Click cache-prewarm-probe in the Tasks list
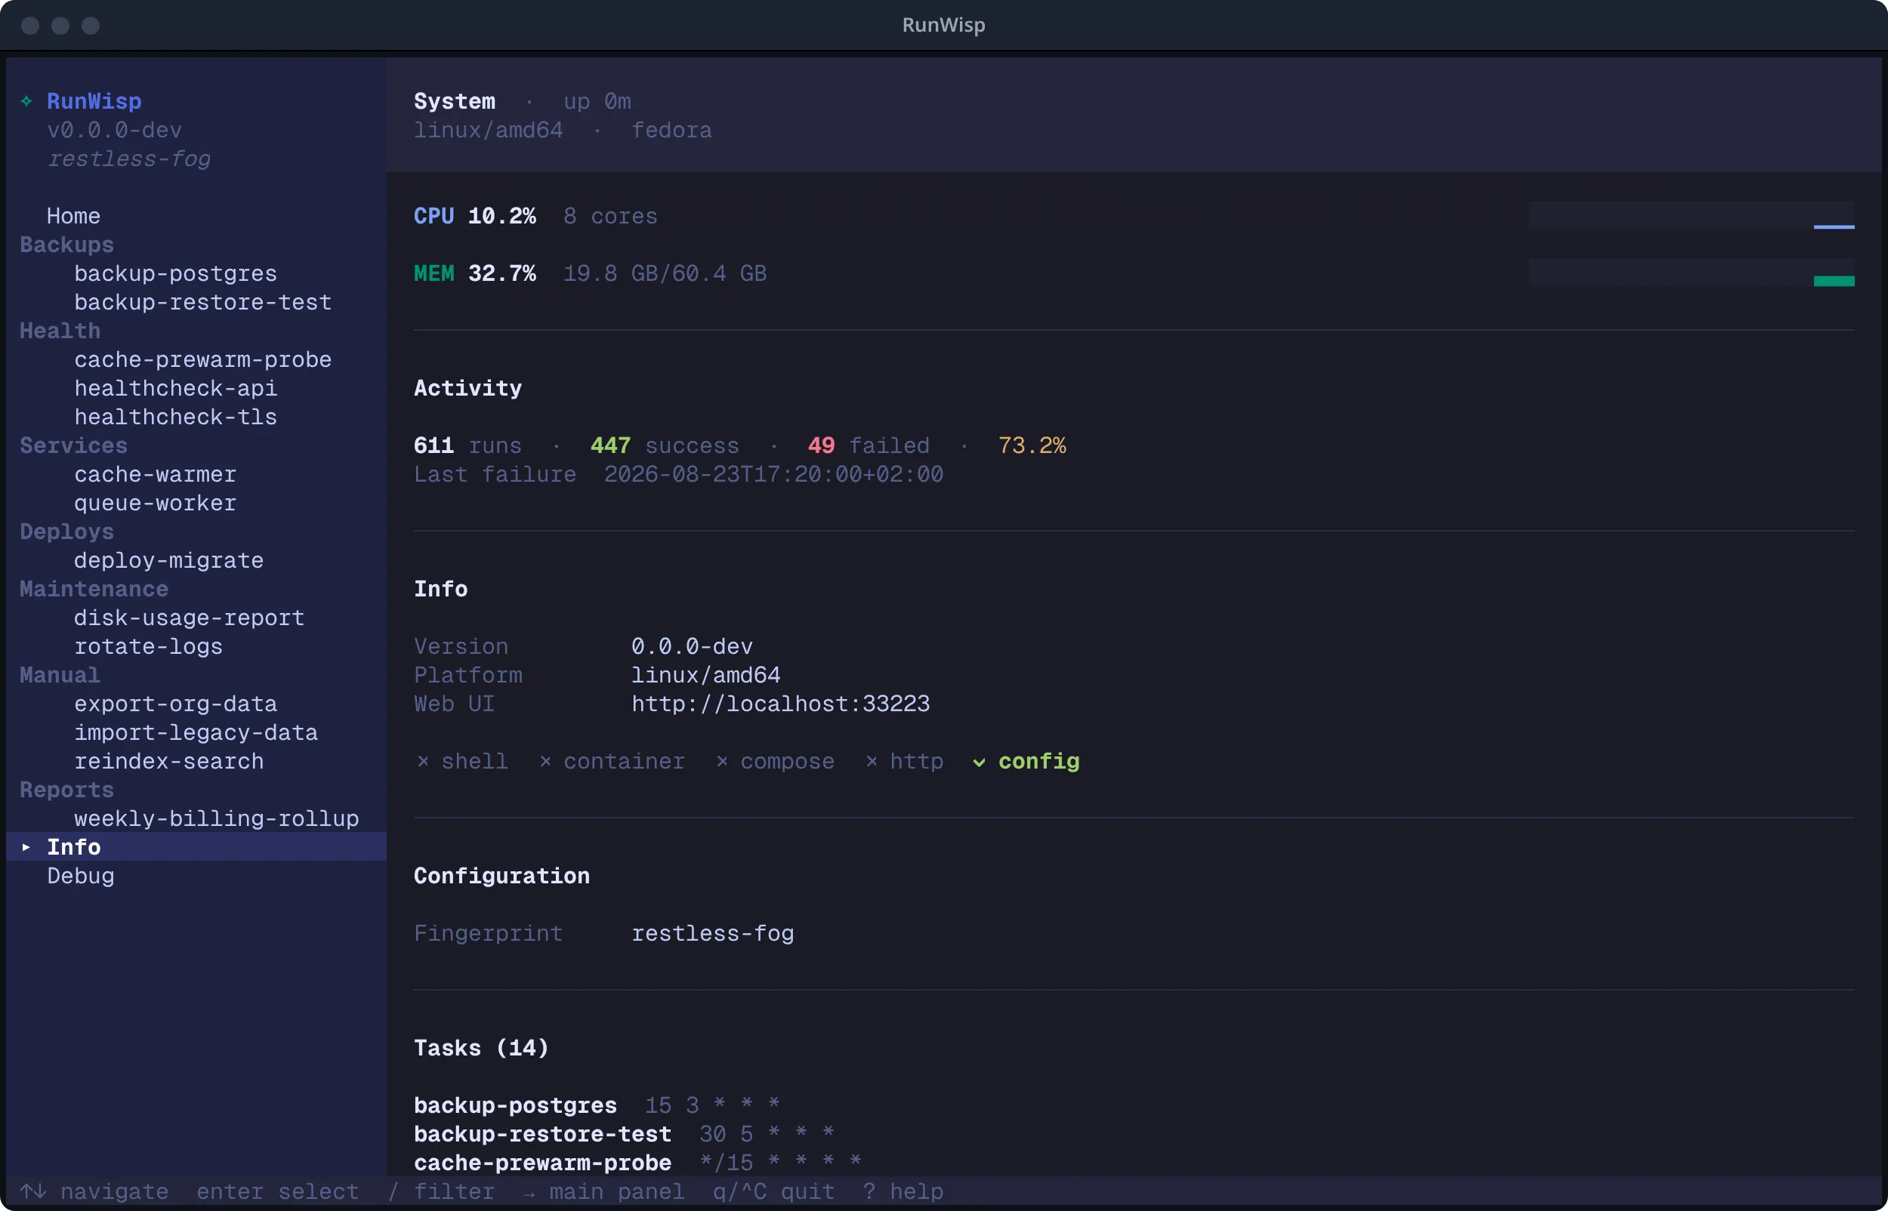The width and height of the screenshot is (1888, 1211). click(542, 1163)
